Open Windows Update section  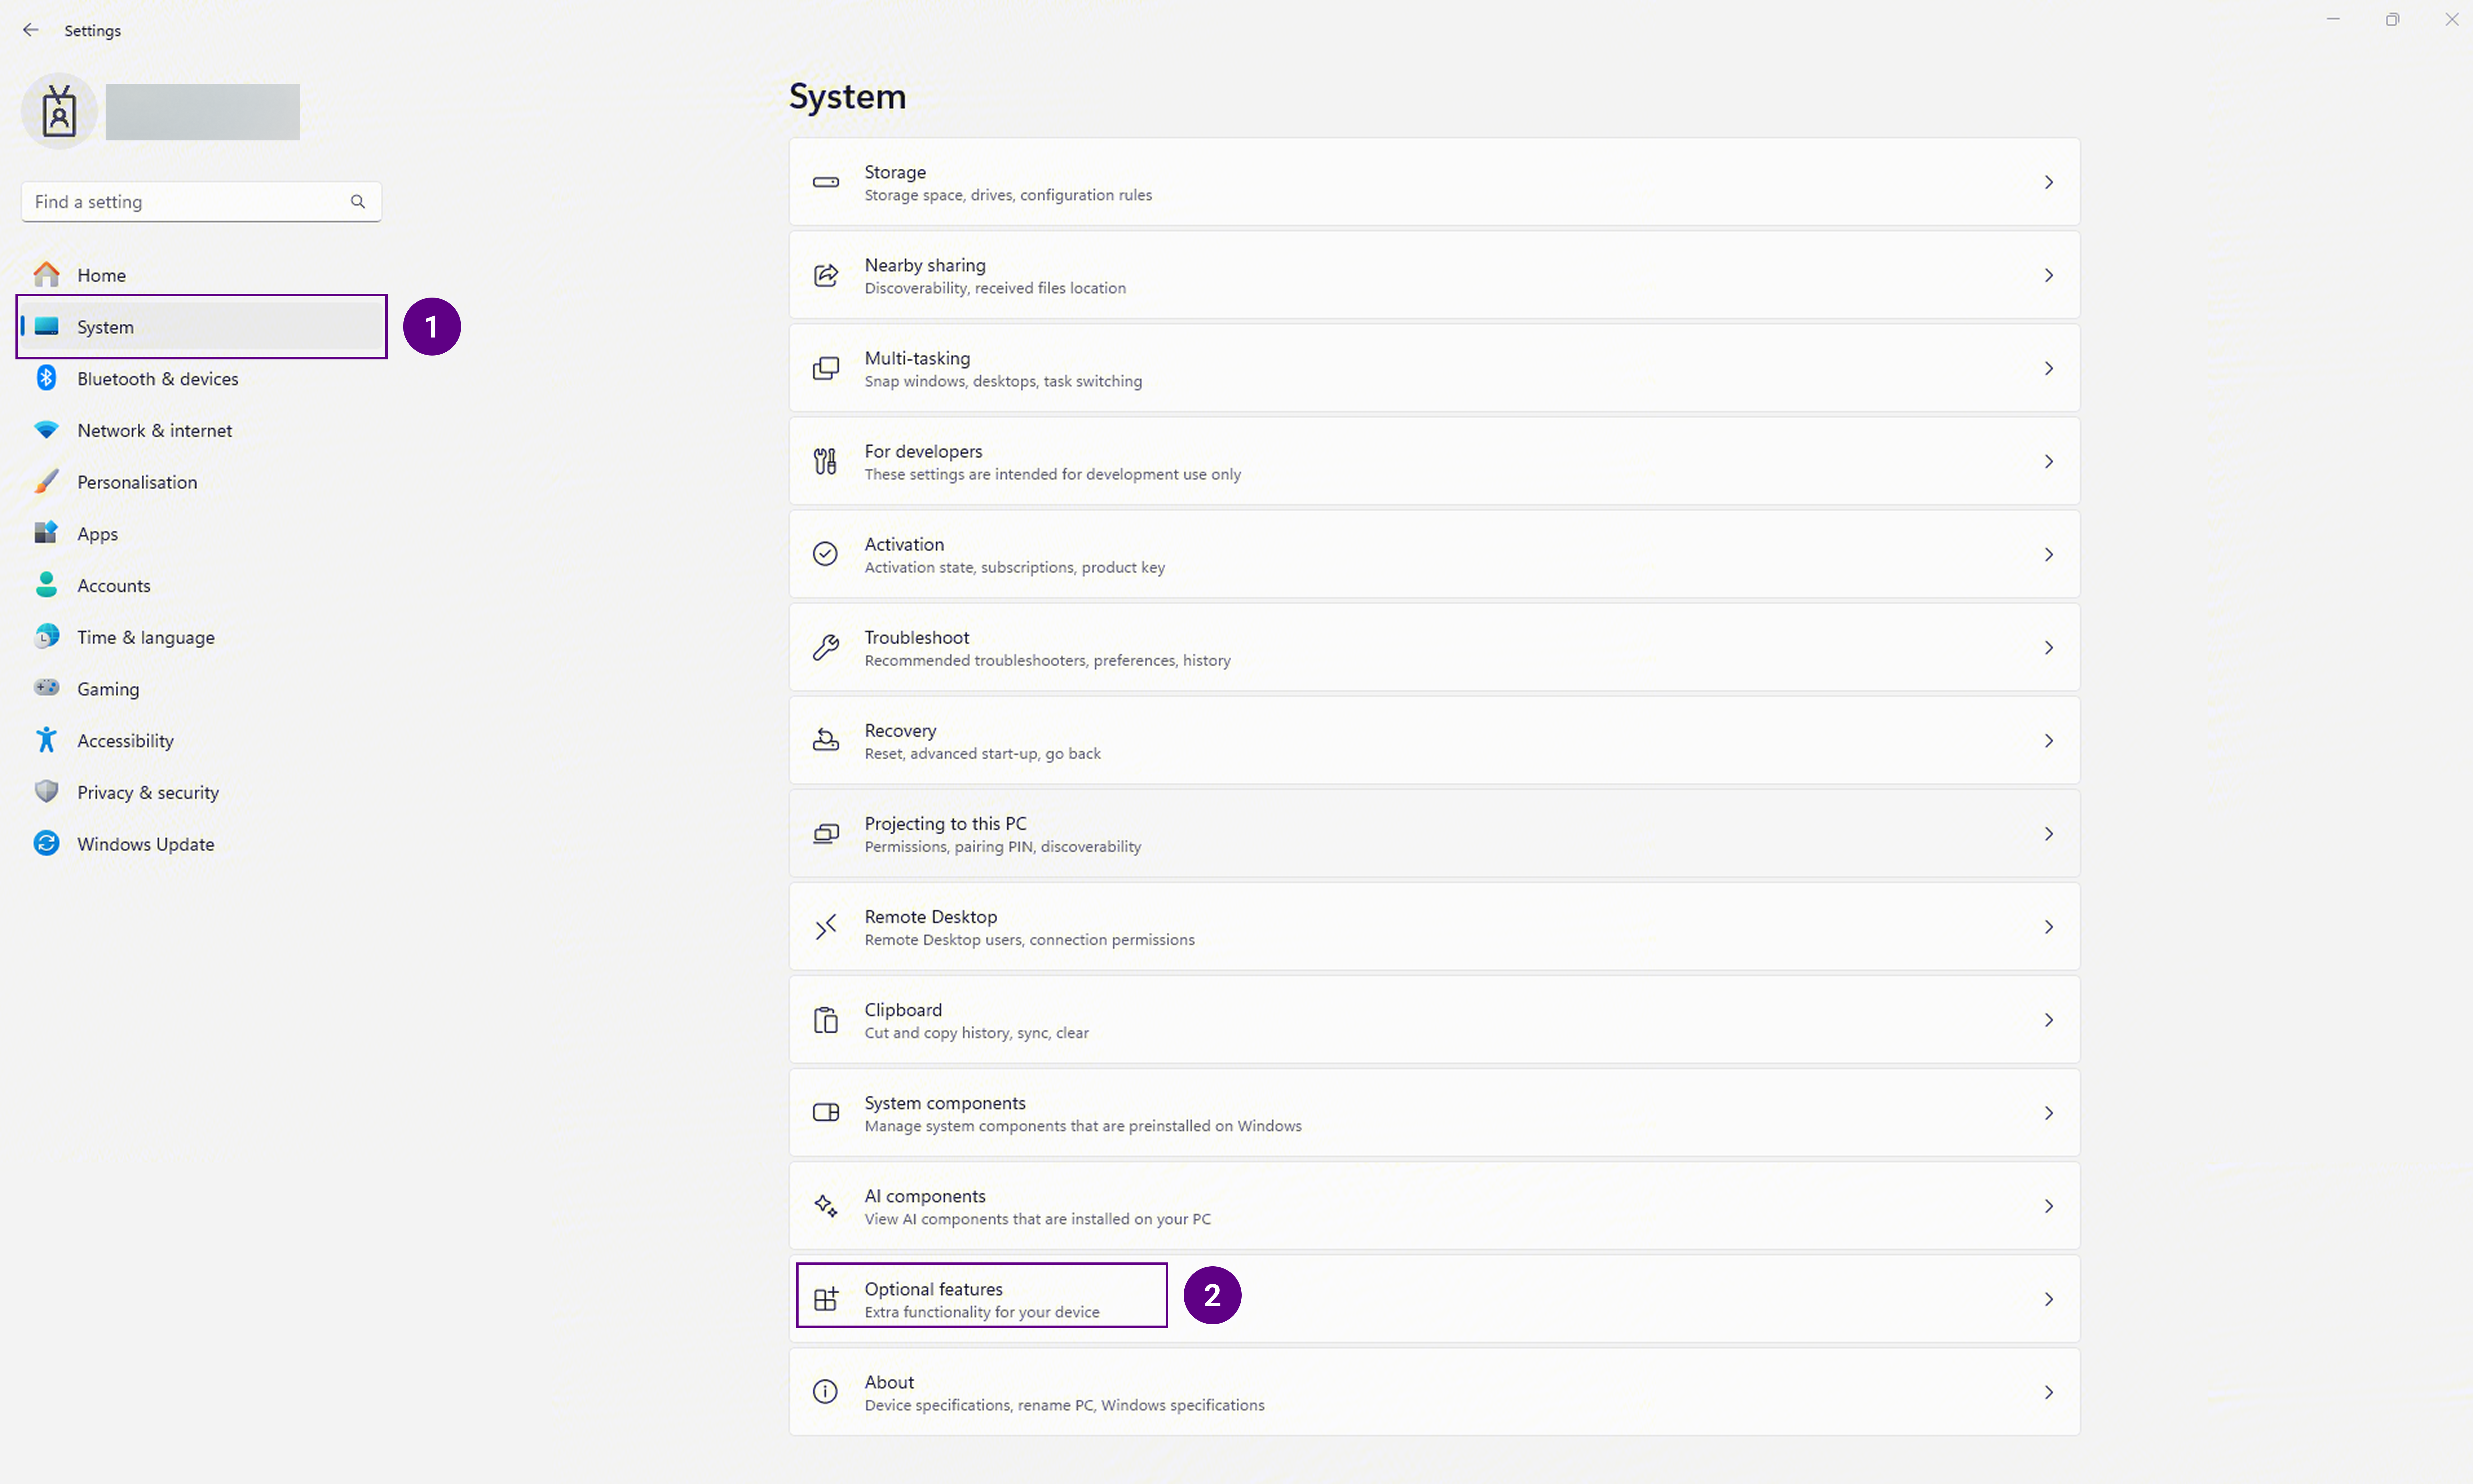pyautogui.click(x=202, y=844)
